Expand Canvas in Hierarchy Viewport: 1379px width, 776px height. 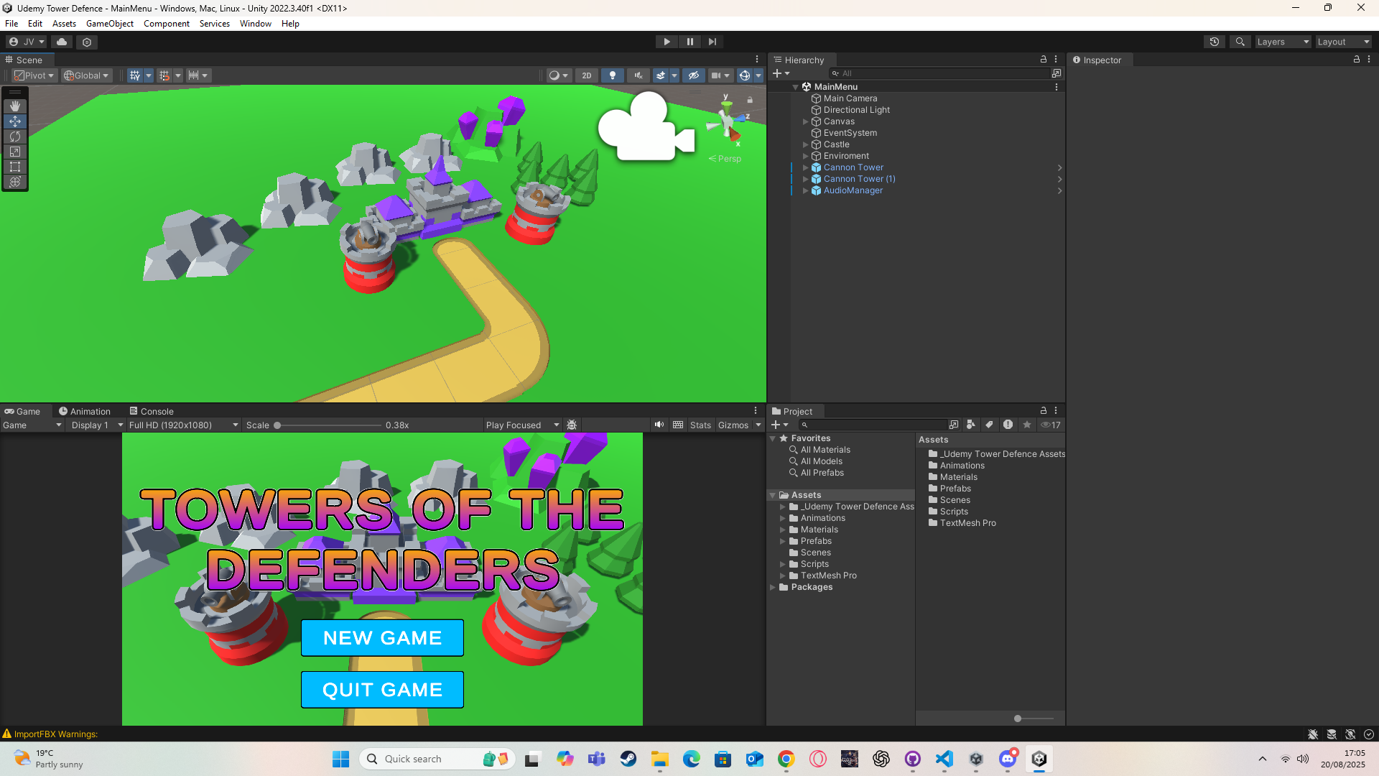click(805, 121)
